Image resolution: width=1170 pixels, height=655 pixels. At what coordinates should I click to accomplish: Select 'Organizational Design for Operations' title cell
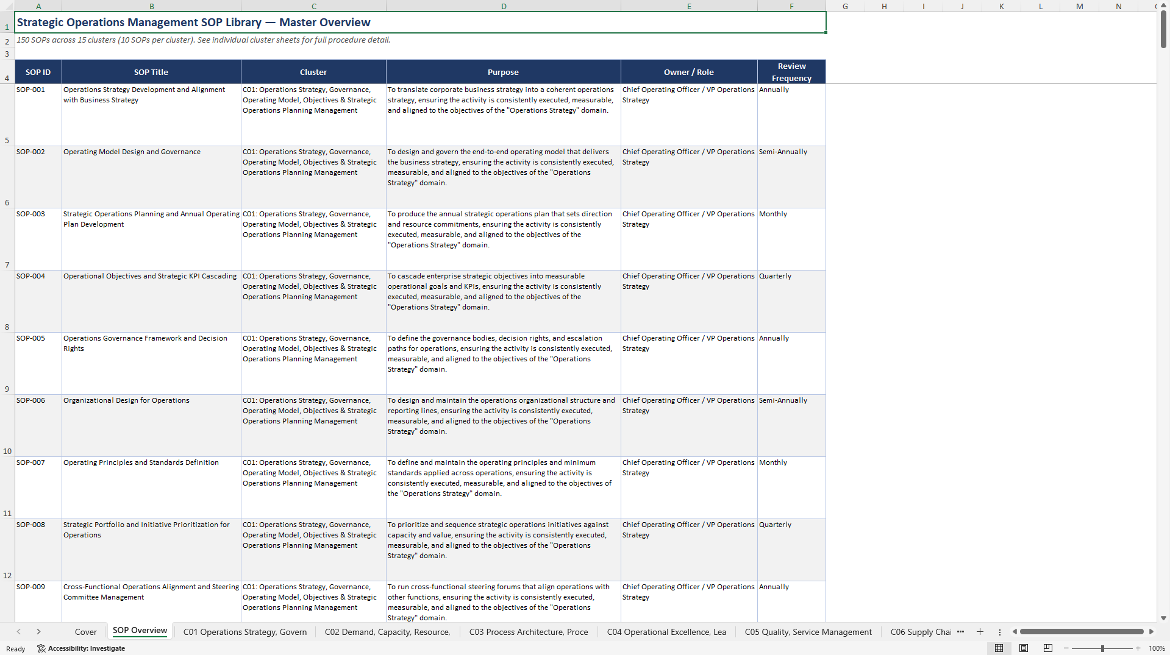[x=151, y=425]
